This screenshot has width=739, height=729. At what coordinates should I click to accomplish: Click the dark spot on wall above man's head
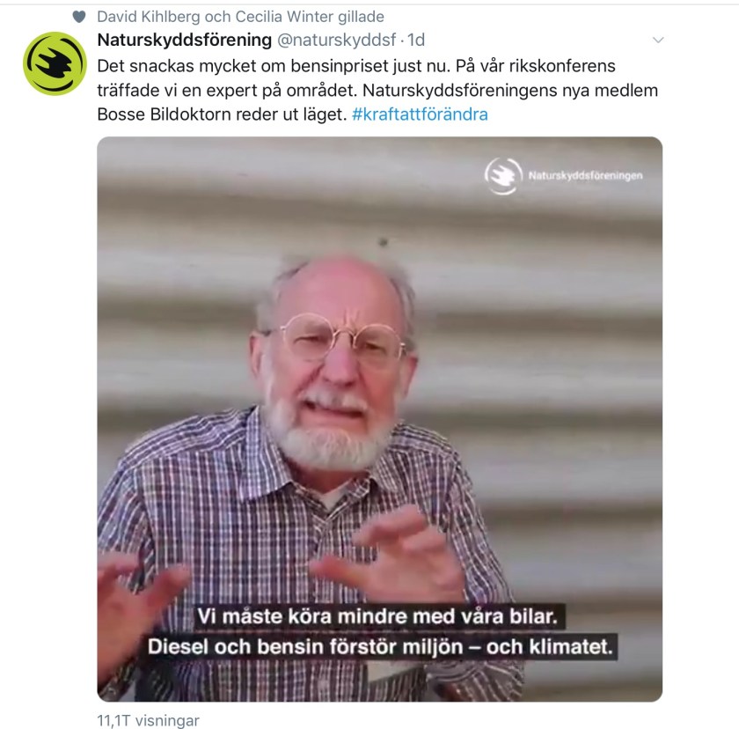pos(384,242)
